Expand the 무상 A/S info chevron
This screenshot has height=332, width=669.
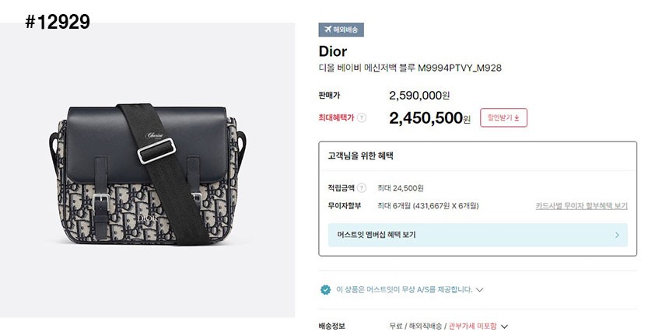point(479,290)
